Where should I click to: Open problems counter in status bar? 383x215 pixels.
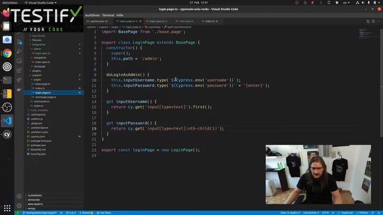71,213
